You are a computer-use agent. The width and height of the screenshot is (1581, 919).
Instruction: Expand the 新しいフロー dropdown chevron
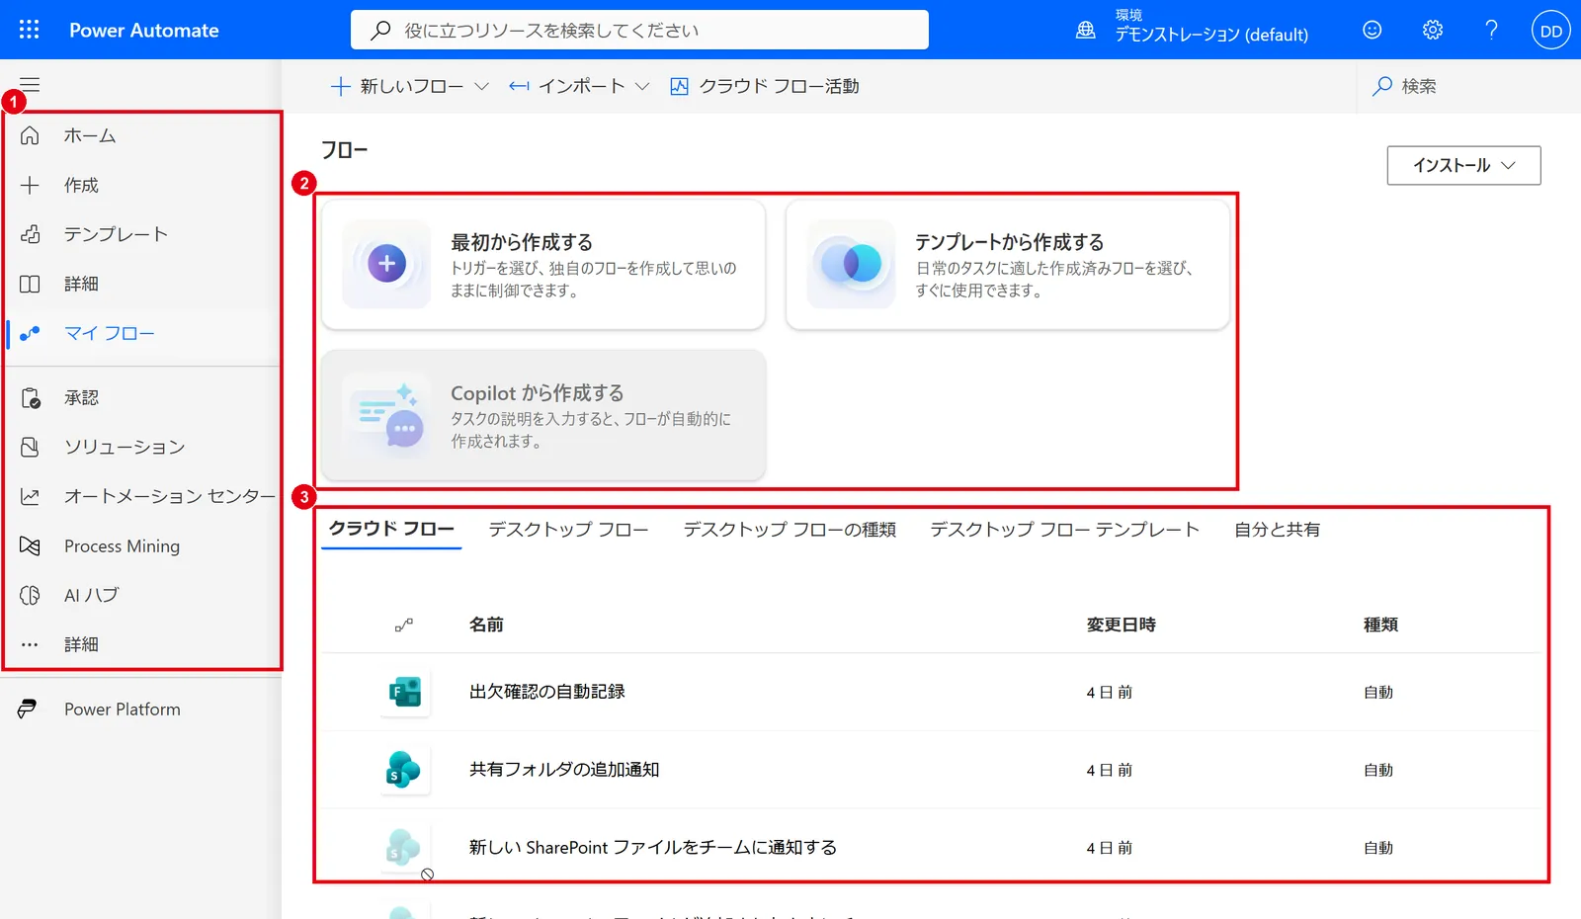pos(481,86)
